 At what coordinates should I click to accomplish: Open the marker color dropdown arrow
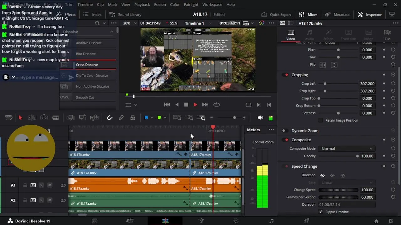(x=165, y=118)
